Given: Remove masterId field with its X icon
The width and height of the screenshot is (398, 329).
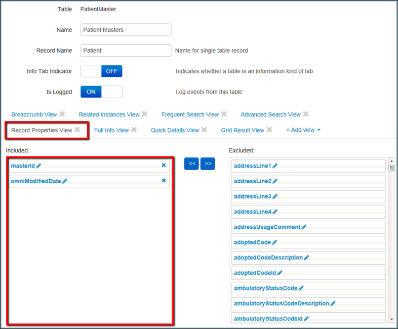Looking at the screenshot, I should 164,166.
